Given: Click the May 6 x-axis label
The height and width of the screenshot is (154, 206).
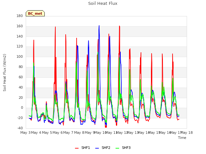Looking at the screenshot, I should point(58,133).
